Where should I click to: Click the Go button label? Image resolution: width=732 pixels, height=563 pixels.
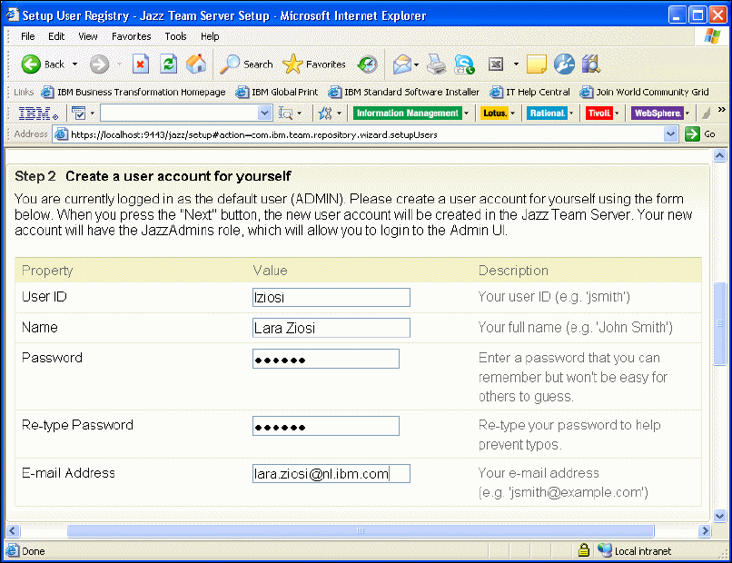pos(709,134)
